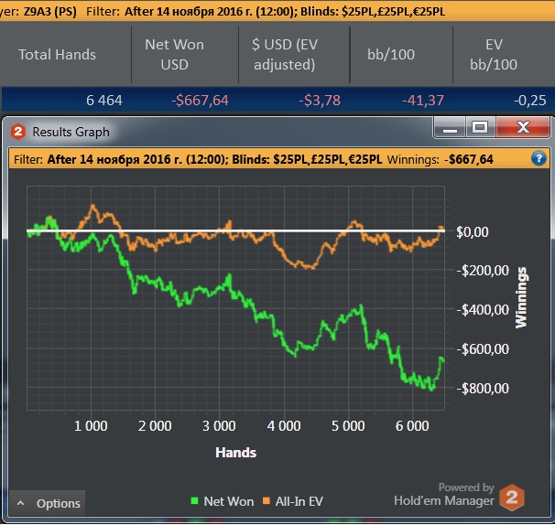Select the 6 464 total hands cell
This screenshot has width=555, height=525.
point(104,101)
